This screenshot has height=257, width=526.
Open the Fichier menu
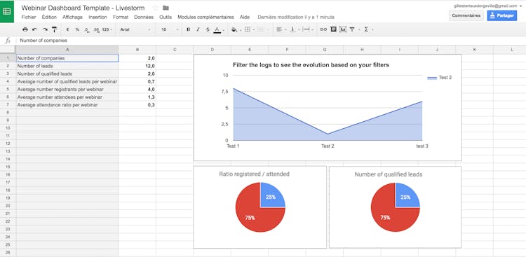coord(29,17)
